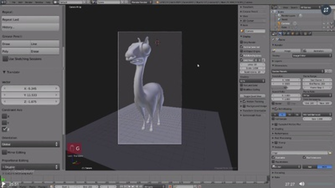Enable Use Sketching Sessions checkbox

5,59
